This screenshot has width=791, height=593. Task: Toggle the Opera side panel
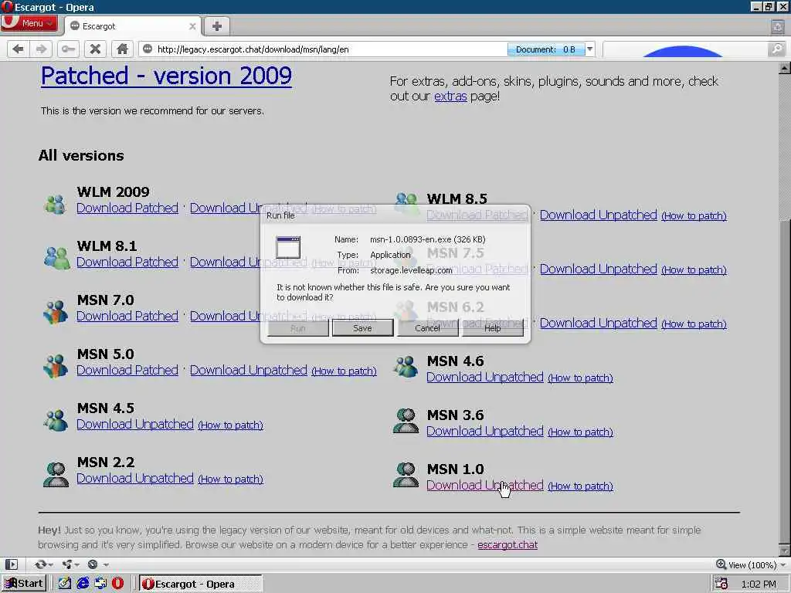[x=11, y=564]
